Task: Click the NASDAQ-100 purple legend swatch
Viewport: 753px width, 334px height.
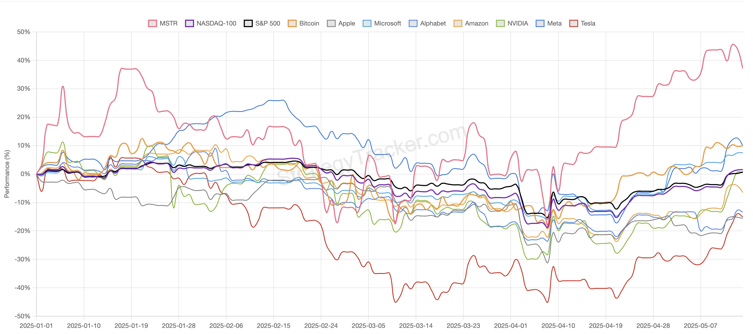Action: coord(189,23)
